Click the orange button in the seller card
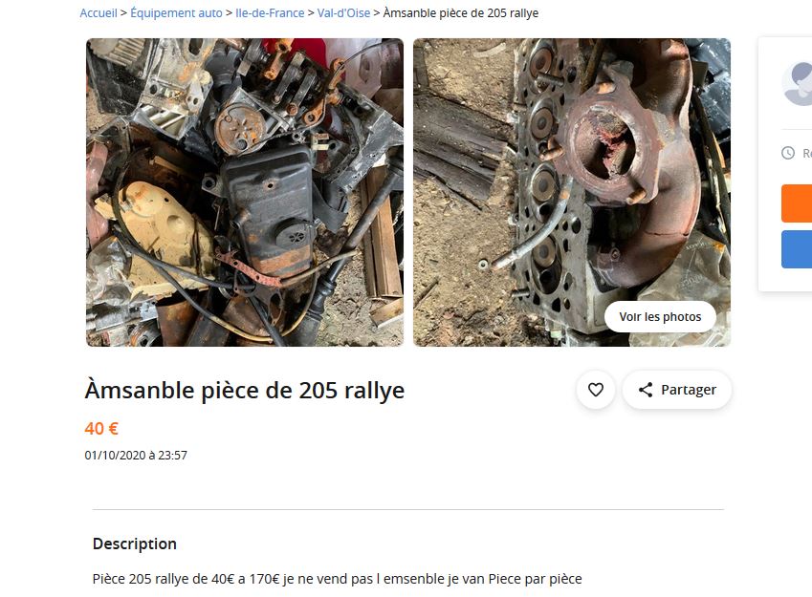812x597 pixels. 797,203
